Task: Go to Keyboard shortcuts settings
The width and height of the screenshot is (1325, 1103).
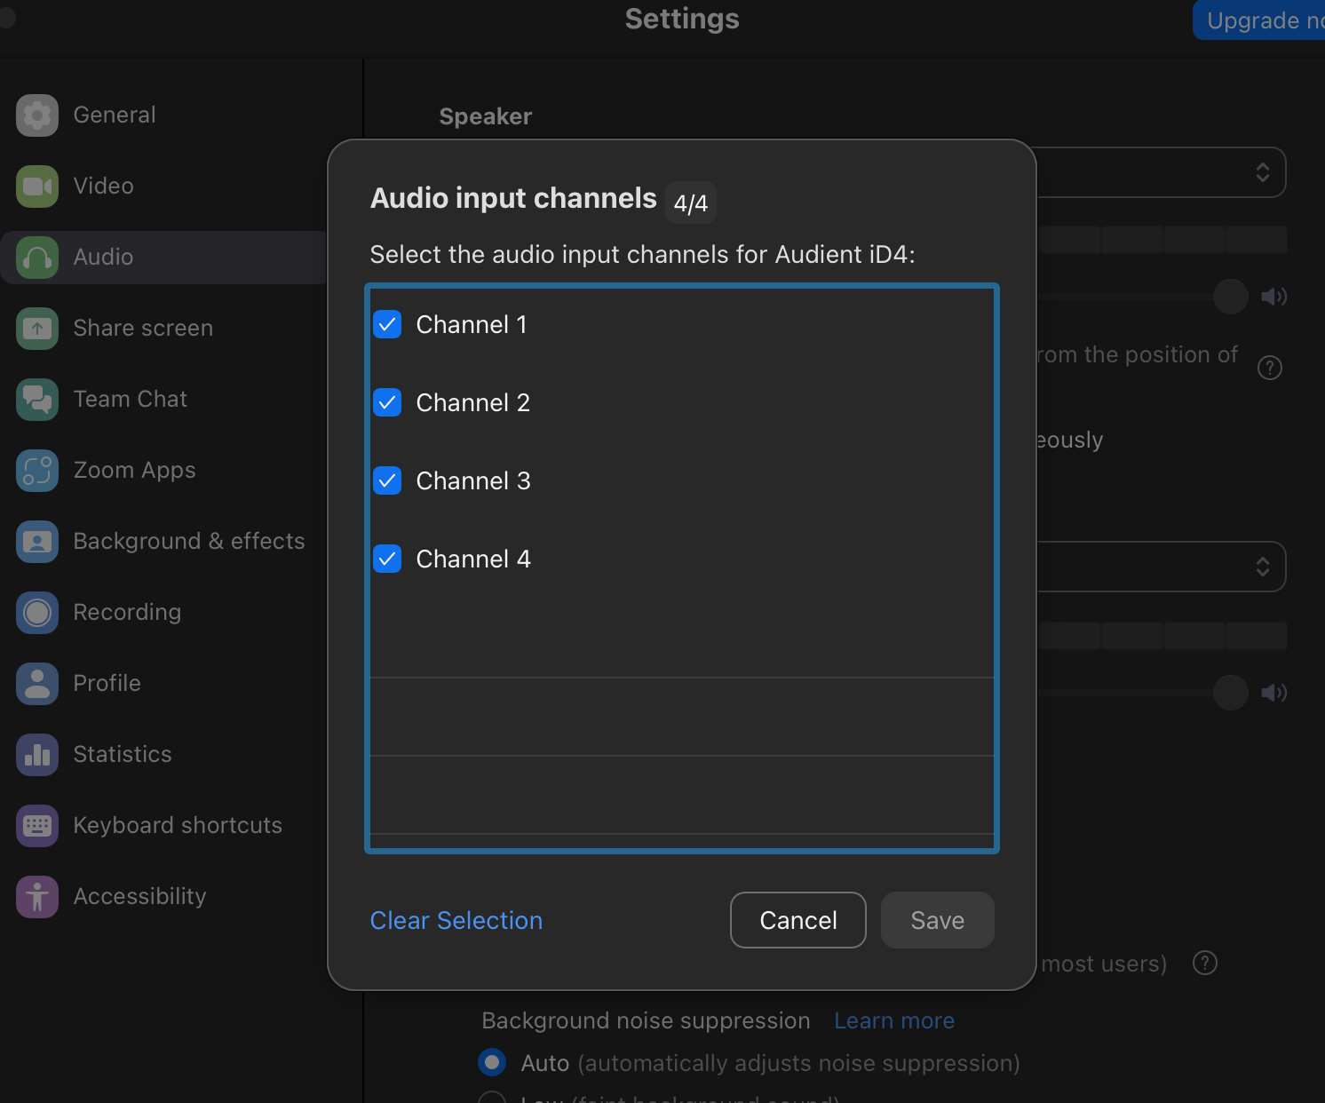Action: pos(178,826)
